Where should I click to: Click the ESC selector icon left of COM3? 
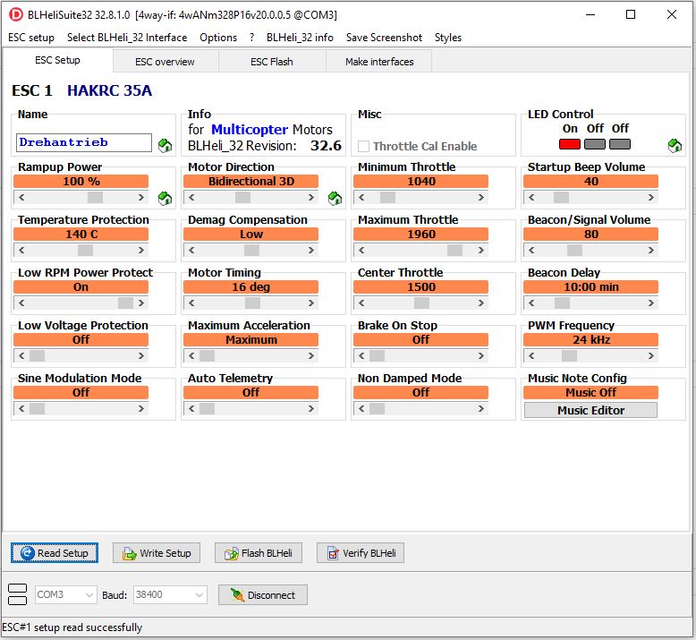coord(18,594)
